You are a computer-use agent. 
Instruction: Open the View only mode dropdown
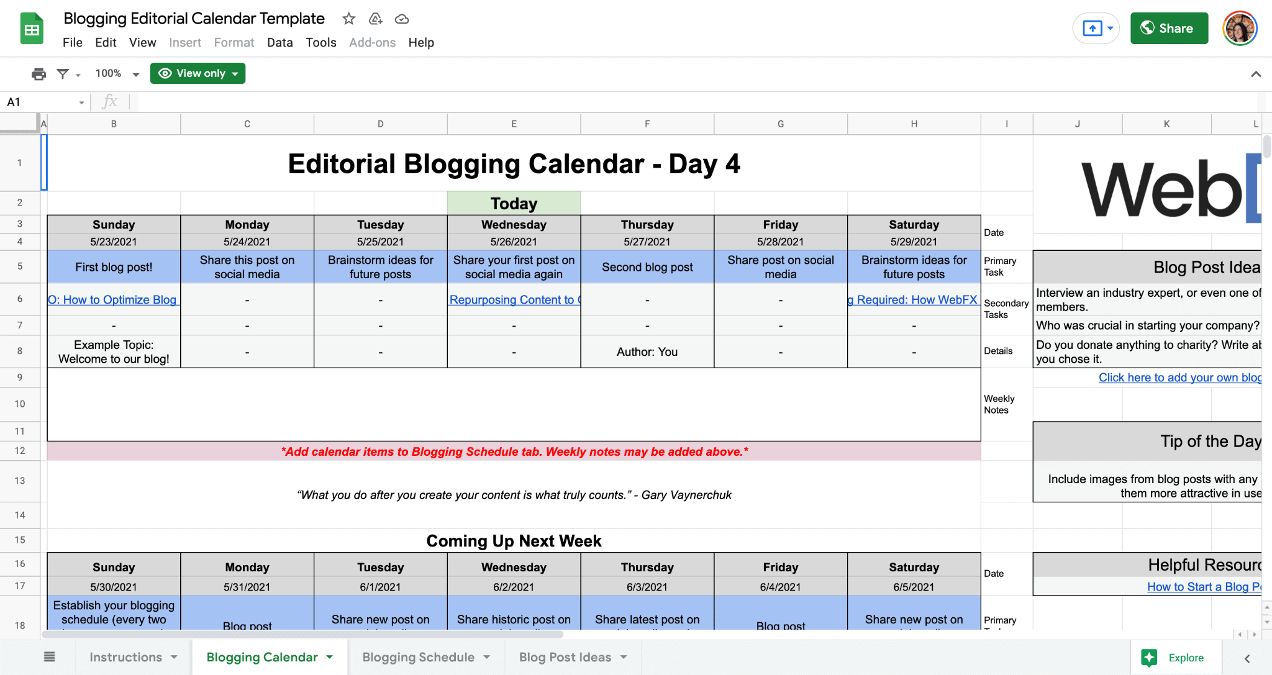pos(198,73)
